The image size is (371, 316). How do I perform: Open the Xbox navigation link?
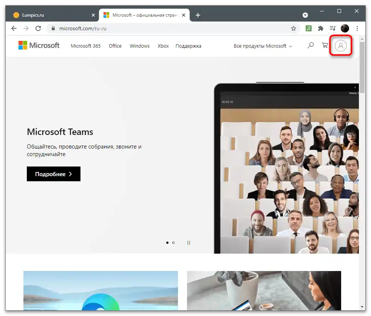click(163, 46)
